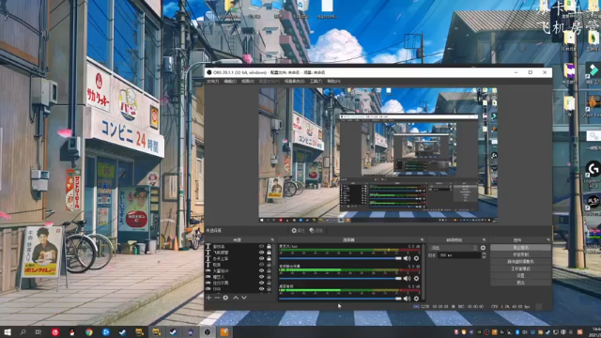The height and width of the screenshot is (338, 601).
Task: Click the transition duration input field
Action: pyautogui.click(x=459, y=255)
